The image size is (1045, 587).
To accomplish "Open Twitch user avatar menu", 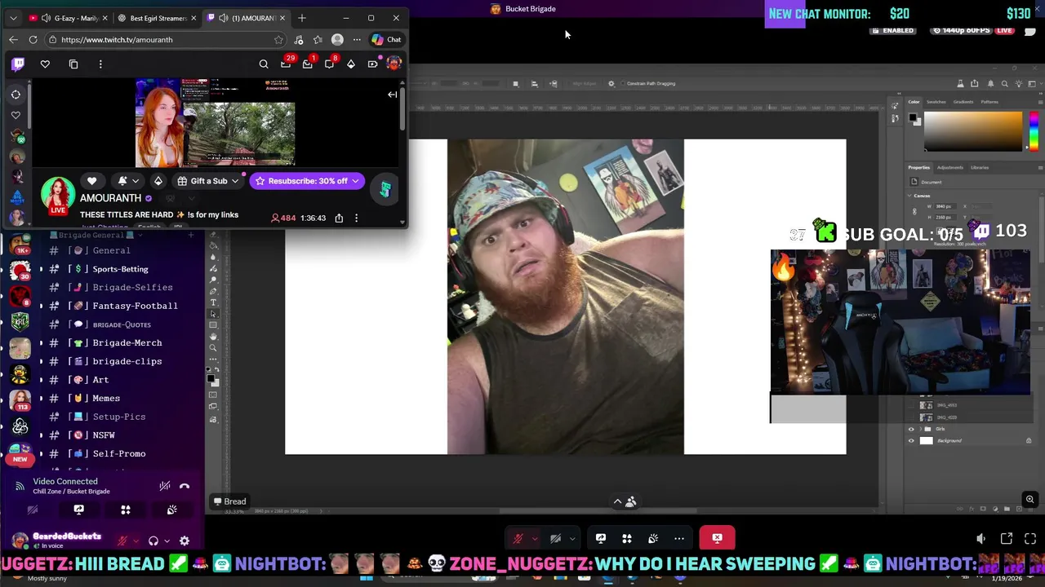I will (x=394, y=64).
